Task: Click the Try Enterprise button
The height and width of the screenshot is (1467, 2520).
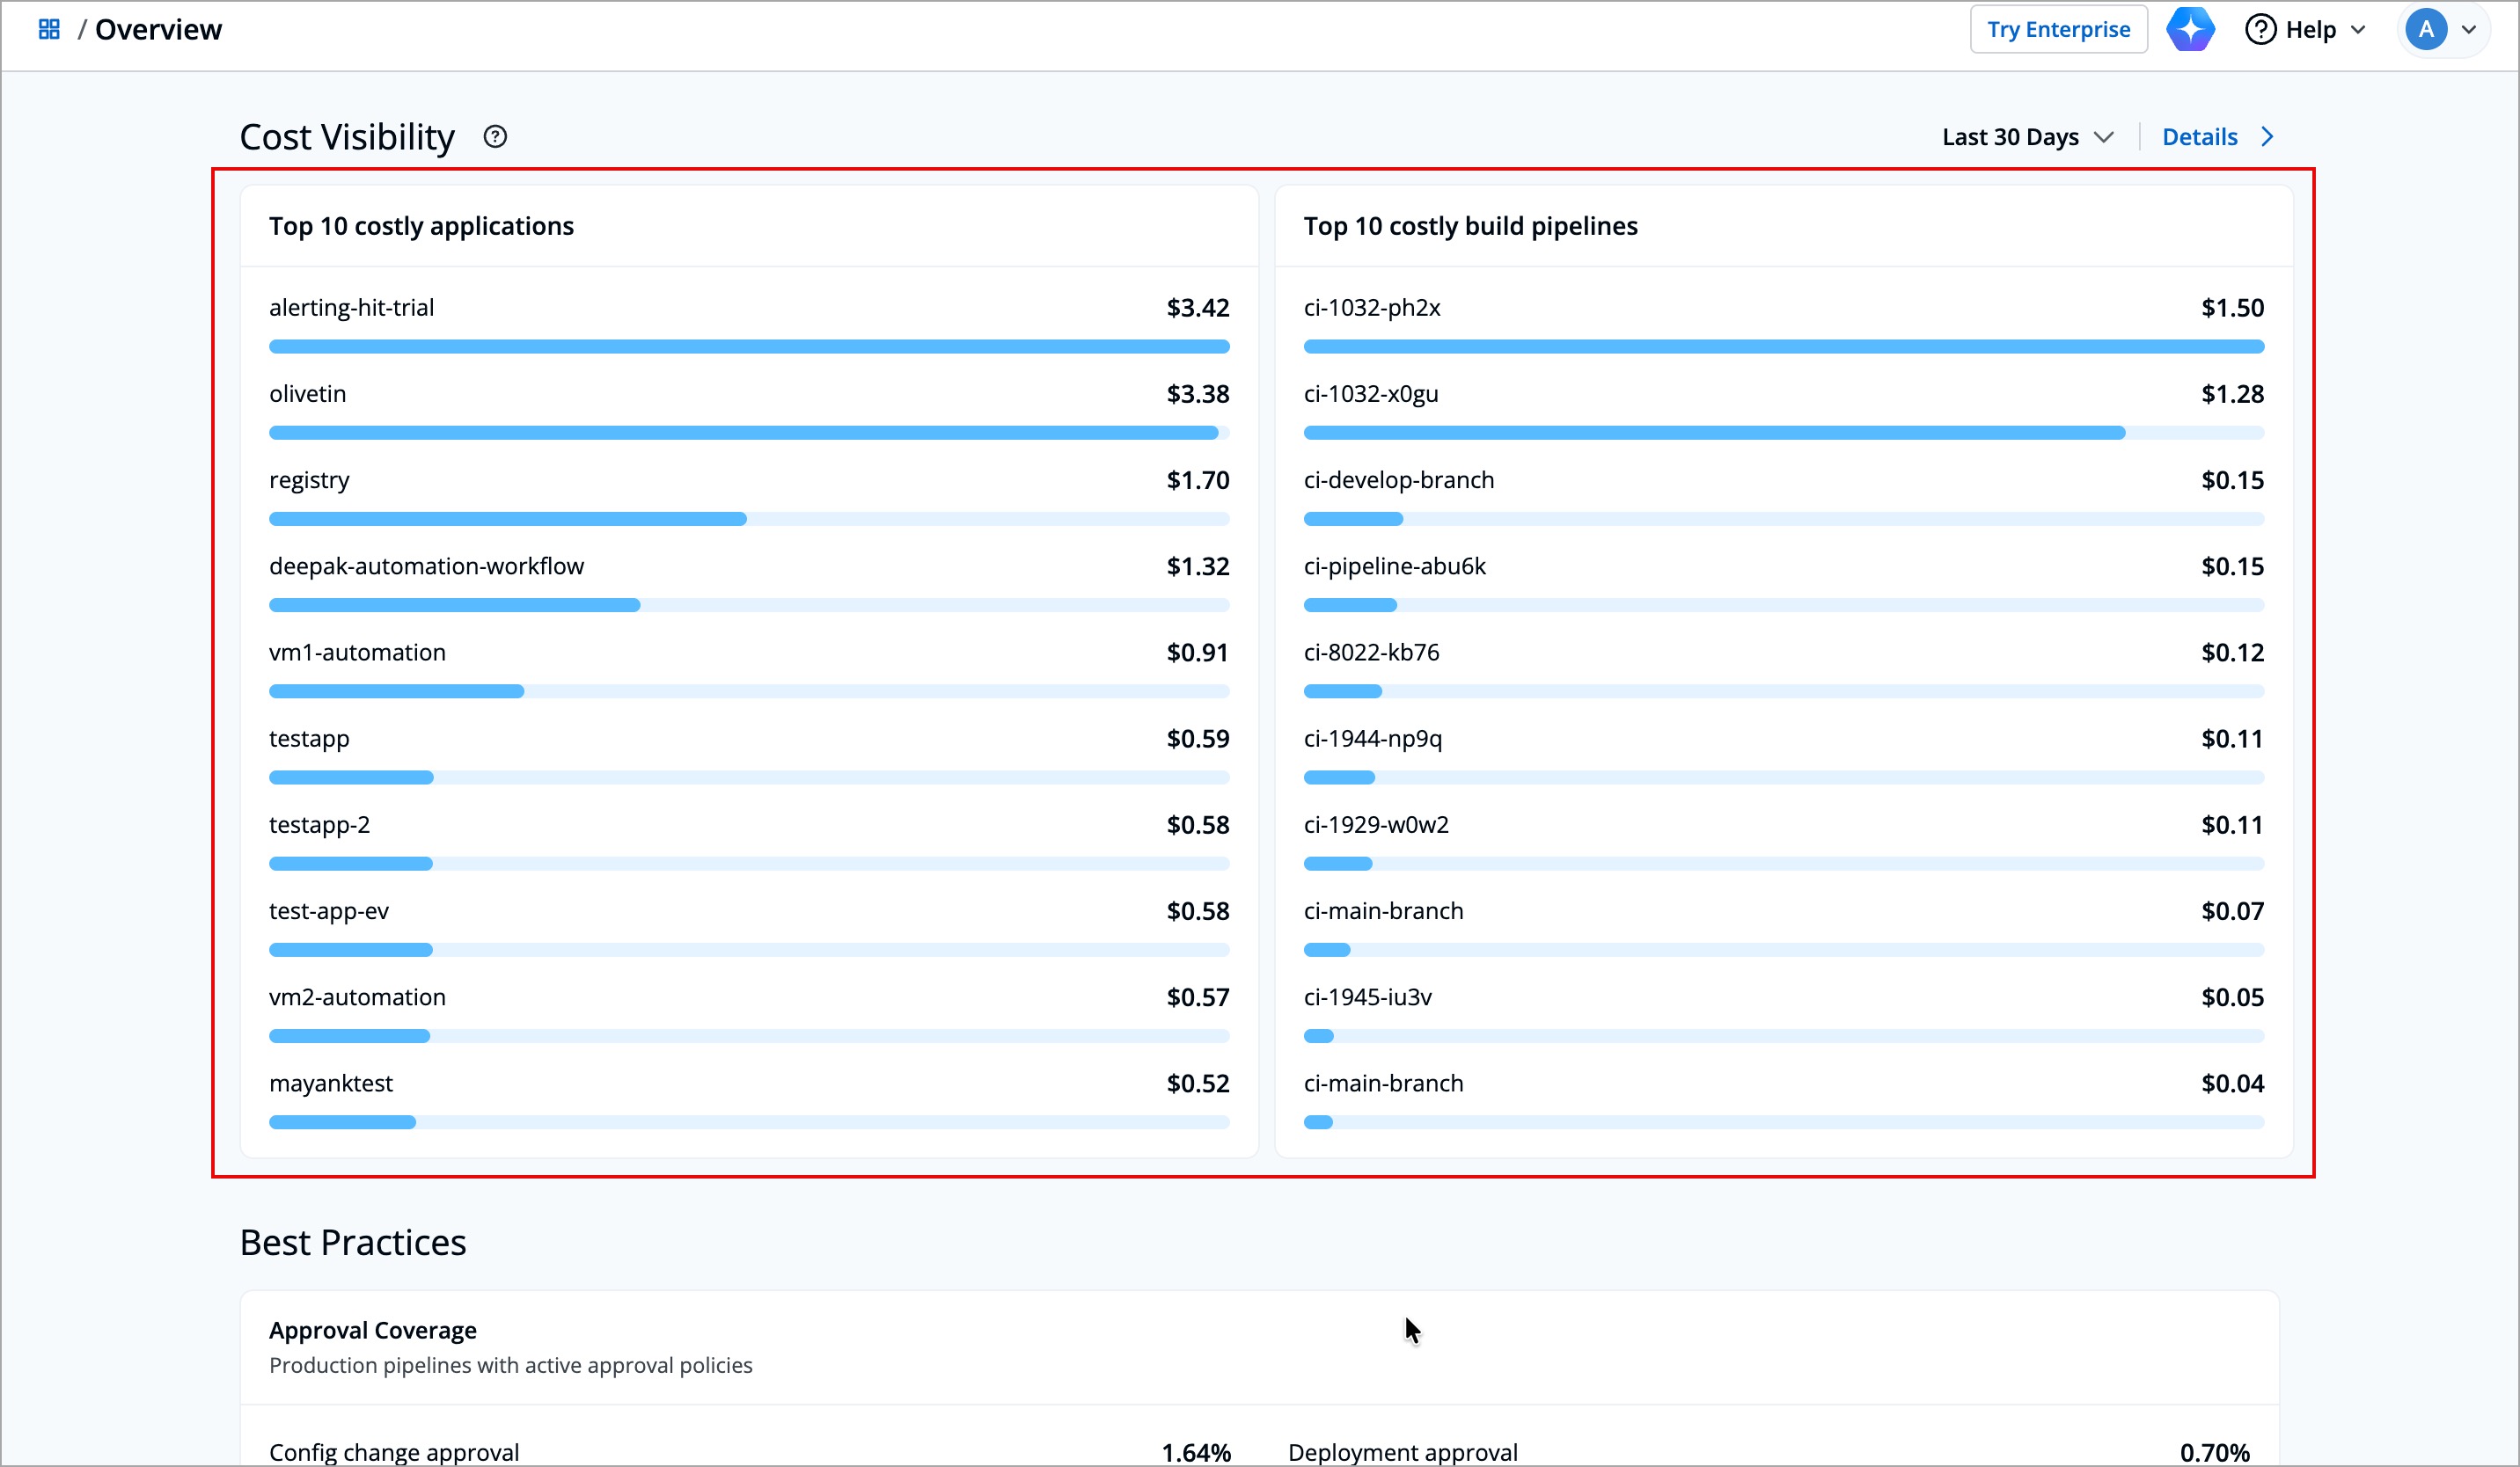Action: pos(2058,29)
